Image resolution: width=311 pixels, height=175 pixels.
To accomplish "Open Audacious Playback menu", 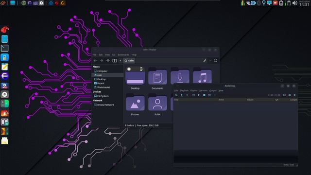I will click(184, 90).
